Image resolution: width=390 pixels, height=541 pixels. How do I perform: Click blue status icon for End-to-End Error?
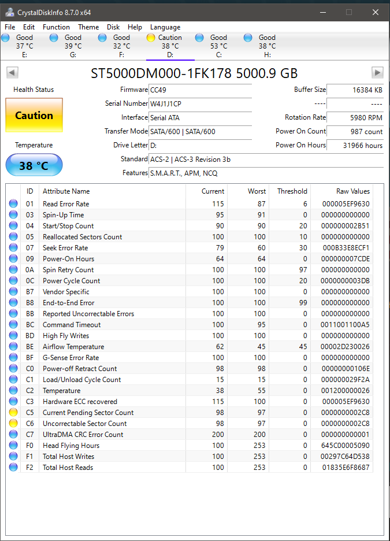click(x=13, y=303)
